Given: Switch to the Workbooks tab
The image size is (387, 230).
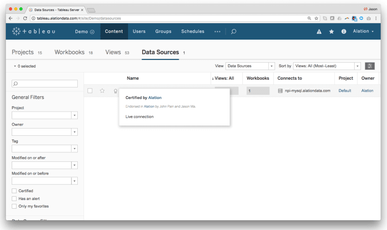Looking at the screenshot, I should click(70, 52).
